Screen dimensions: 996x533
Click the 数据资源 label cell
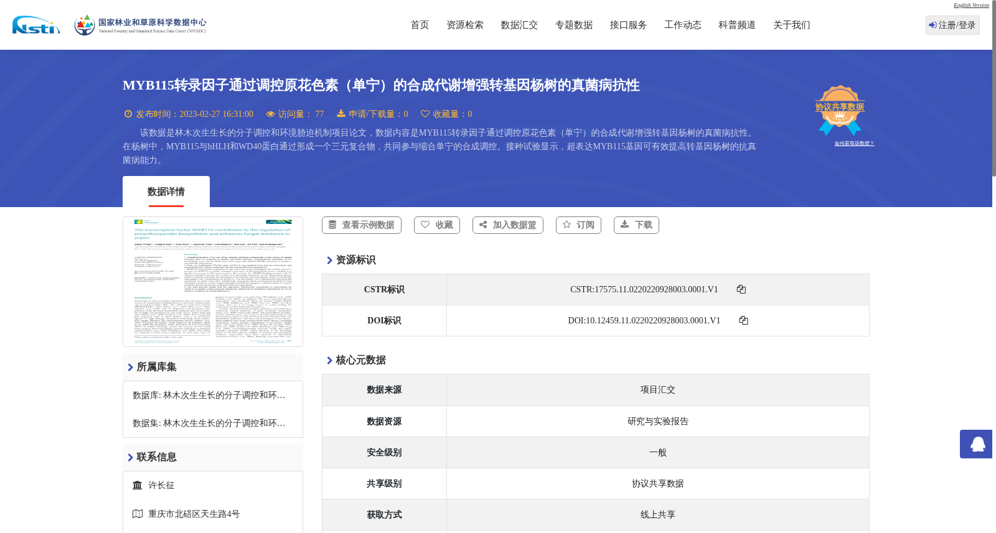pyautogui.click(x=384, y=421)
